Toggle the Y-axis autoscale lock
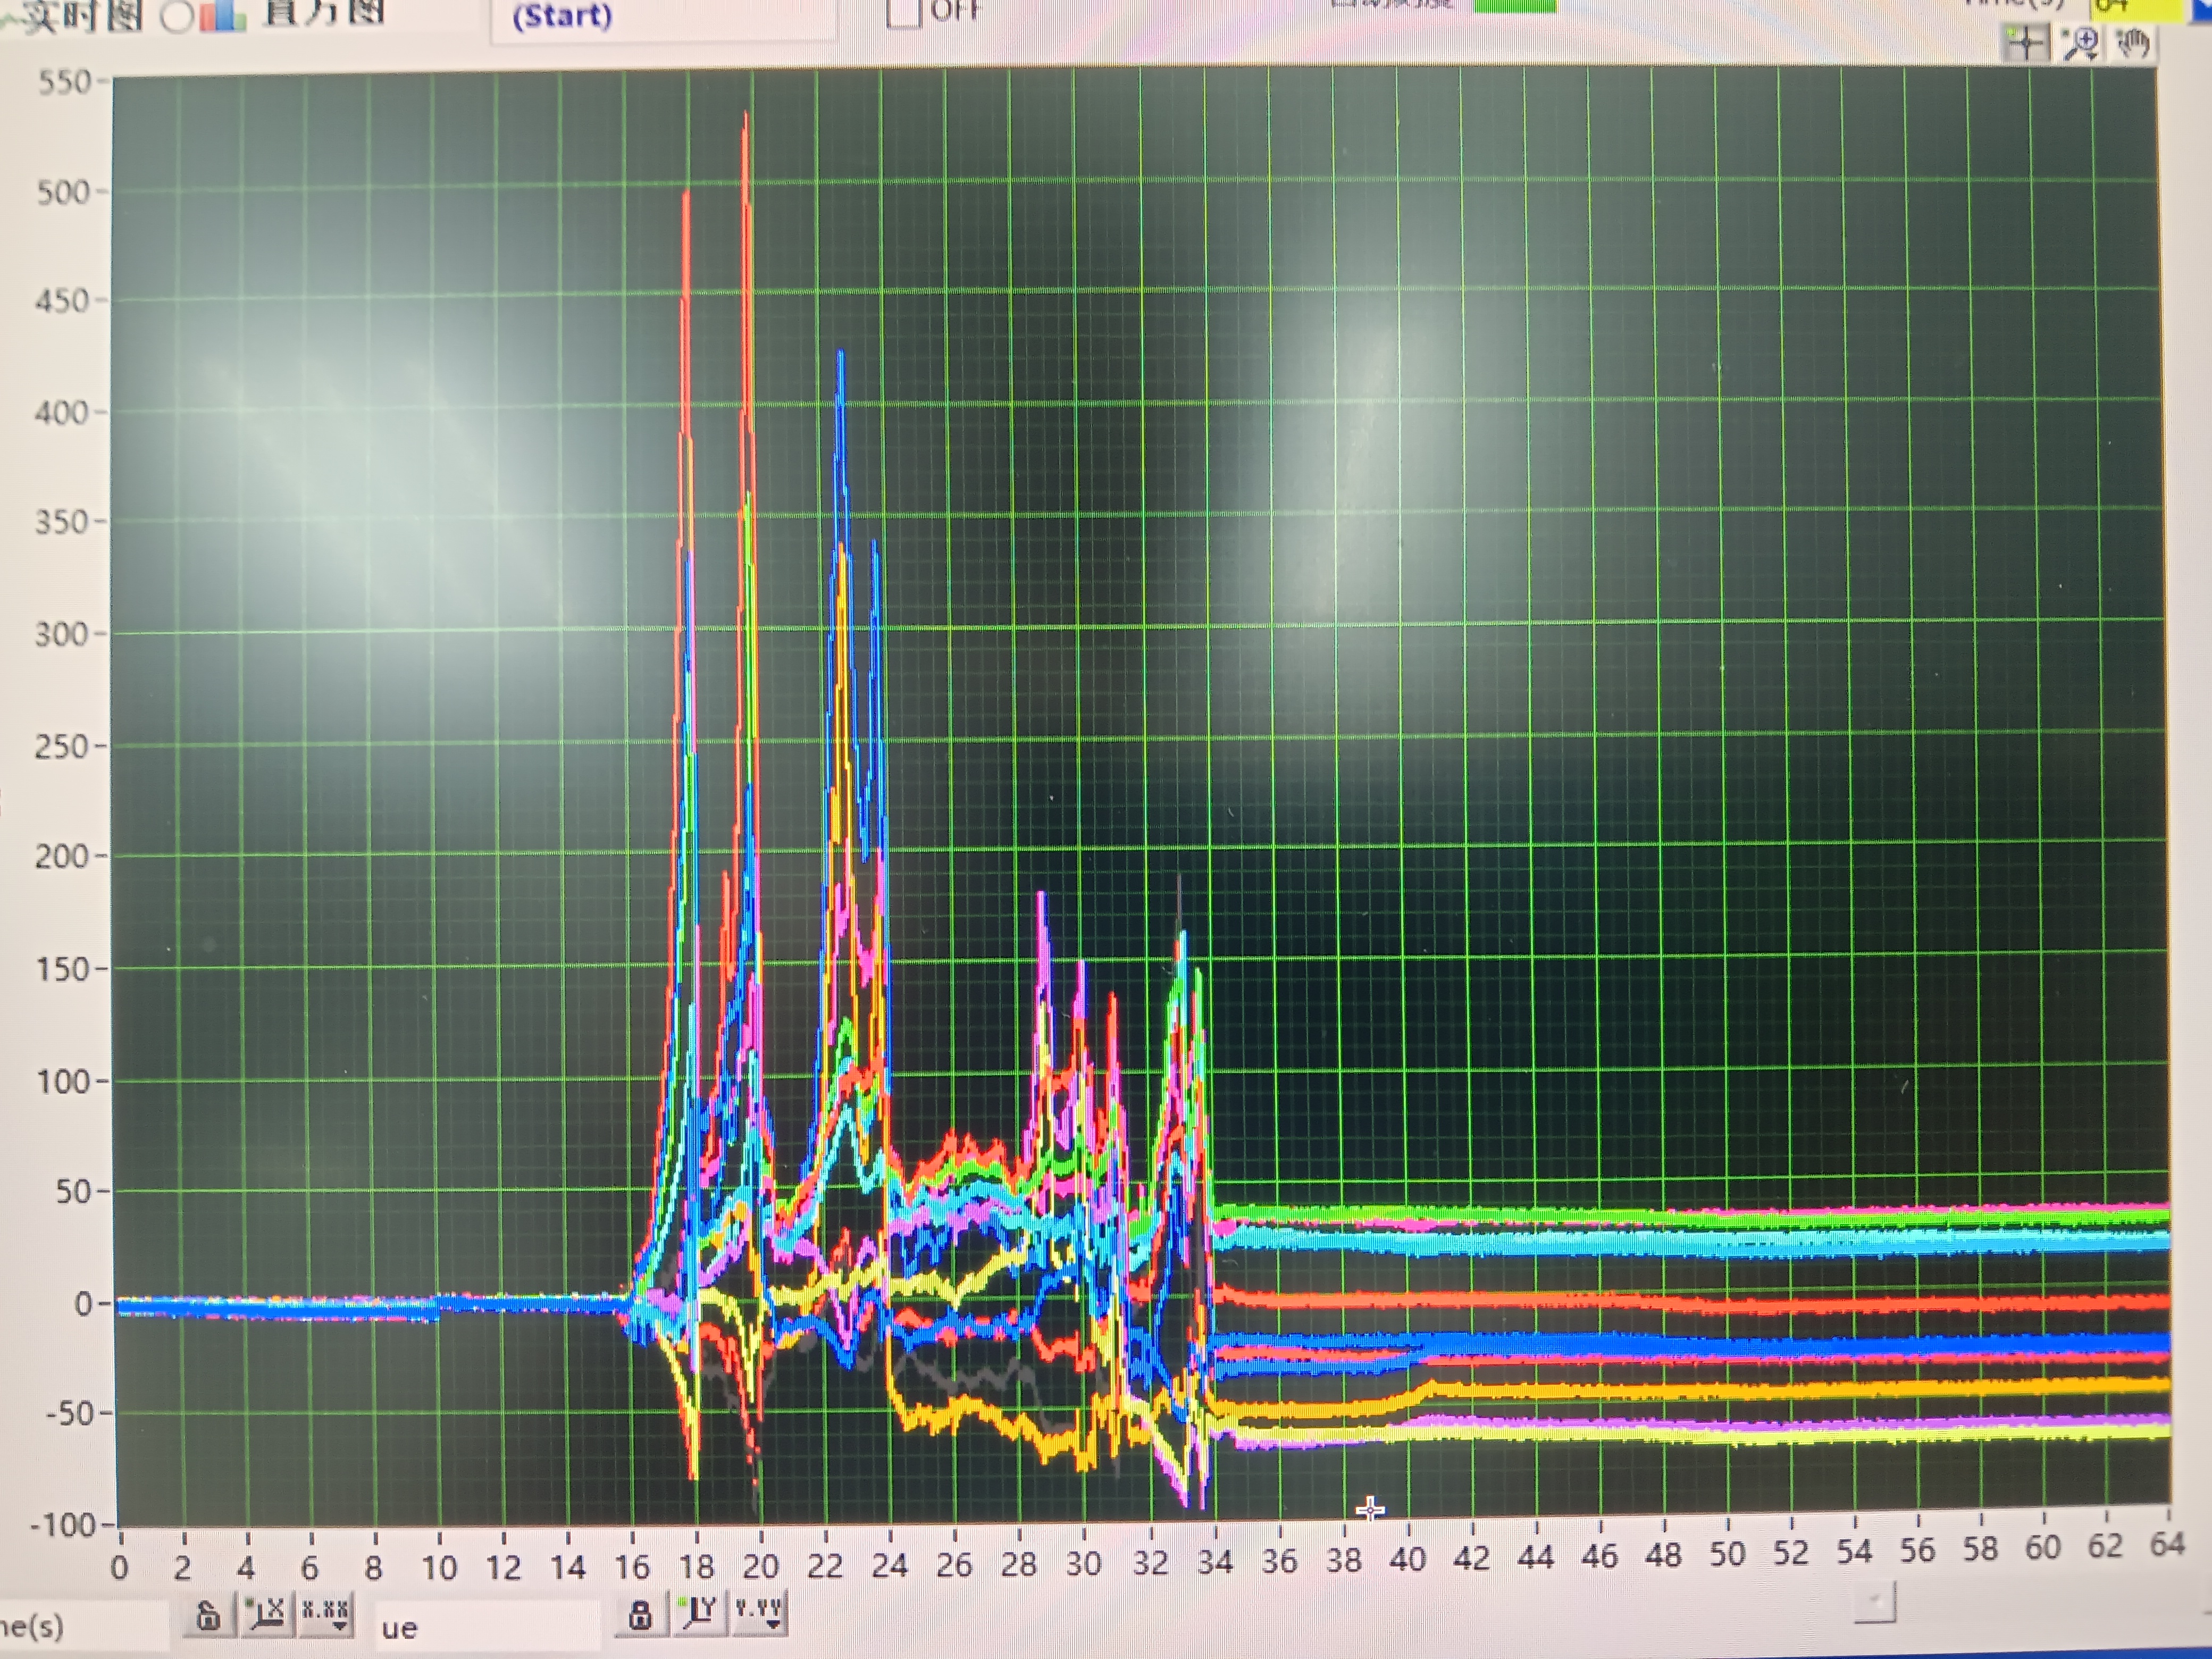Viewport: 2212px width, 1659px height. point(640,1614)
